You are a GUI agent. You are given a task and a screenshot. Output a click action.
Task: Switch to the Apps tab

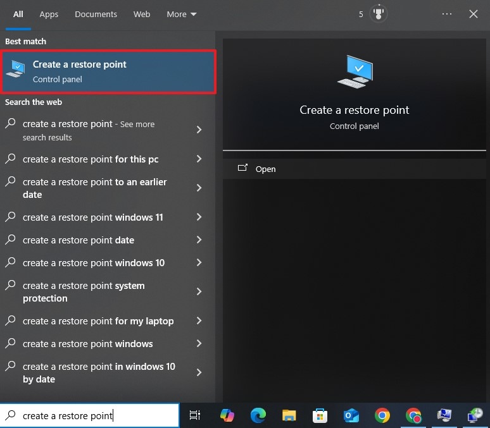49,15
